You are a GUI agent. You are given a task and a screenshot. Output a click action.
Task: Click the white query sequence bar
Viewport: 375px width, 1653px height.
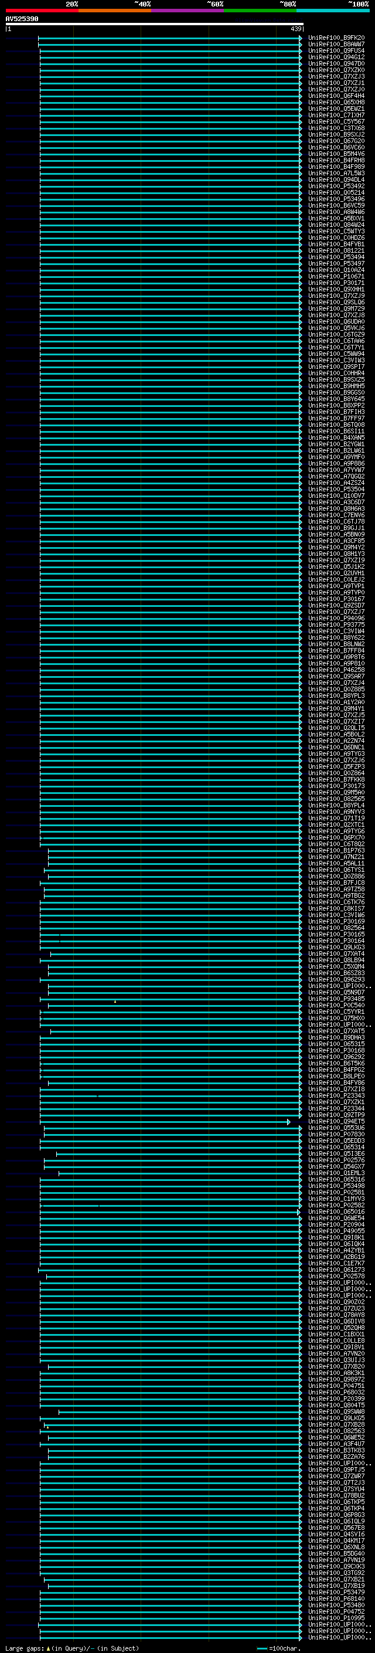coord(155,23)
